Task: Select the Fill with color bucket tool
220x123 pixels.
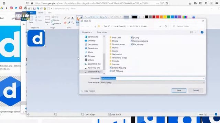Action: click(x=69, y=18)
